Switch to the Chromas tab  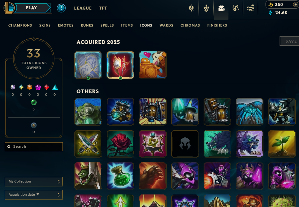(190, 25)
